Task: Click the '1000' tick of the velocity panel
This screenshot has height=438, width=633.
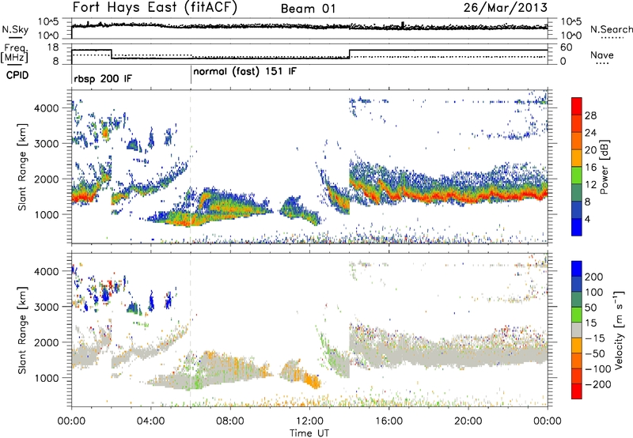Action: 47,378
